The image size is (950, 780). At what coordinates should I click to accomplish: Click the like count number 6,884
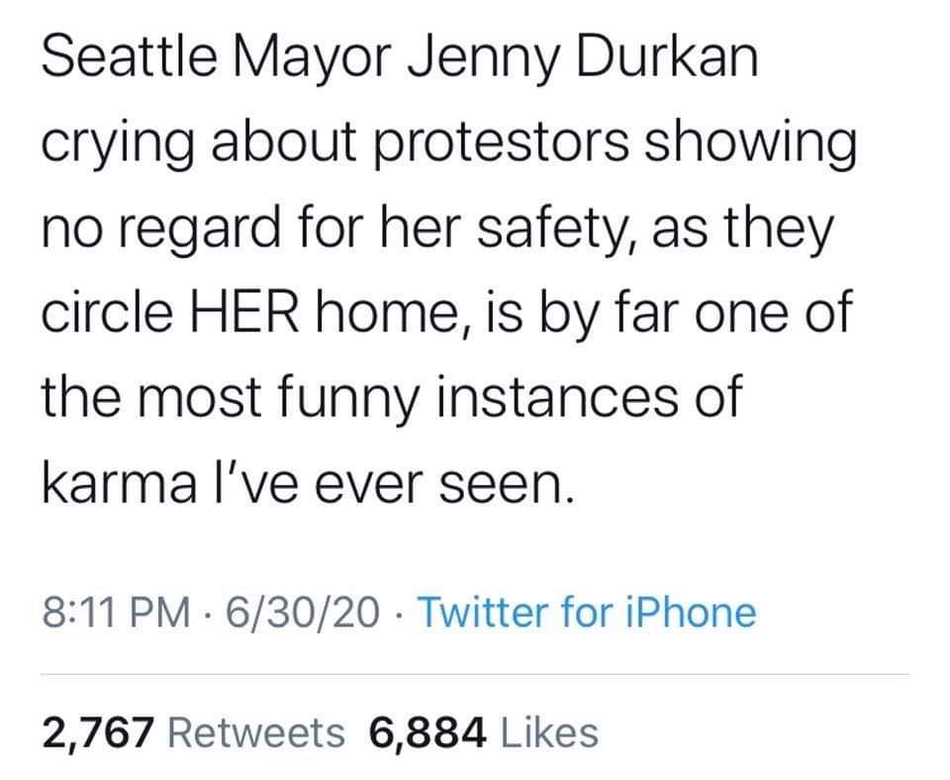[x=428, y=732]
